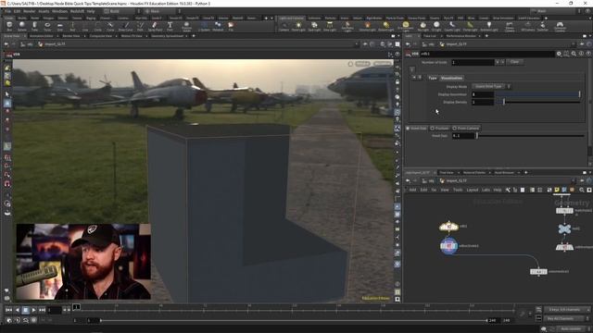593x333 pixels.
Task: Open the shelf set options arrow
Action: (271, 18)
